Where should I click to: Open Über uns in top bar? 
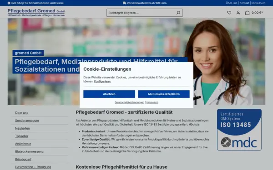click(232, 3)
